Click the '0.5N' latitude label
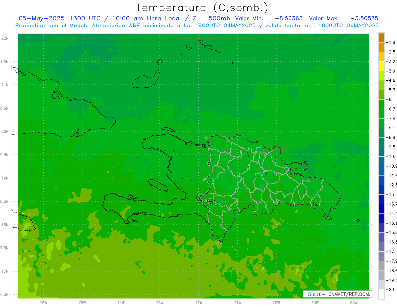Image resolution: width=397 pixels, height=307 pixels. 4,108
